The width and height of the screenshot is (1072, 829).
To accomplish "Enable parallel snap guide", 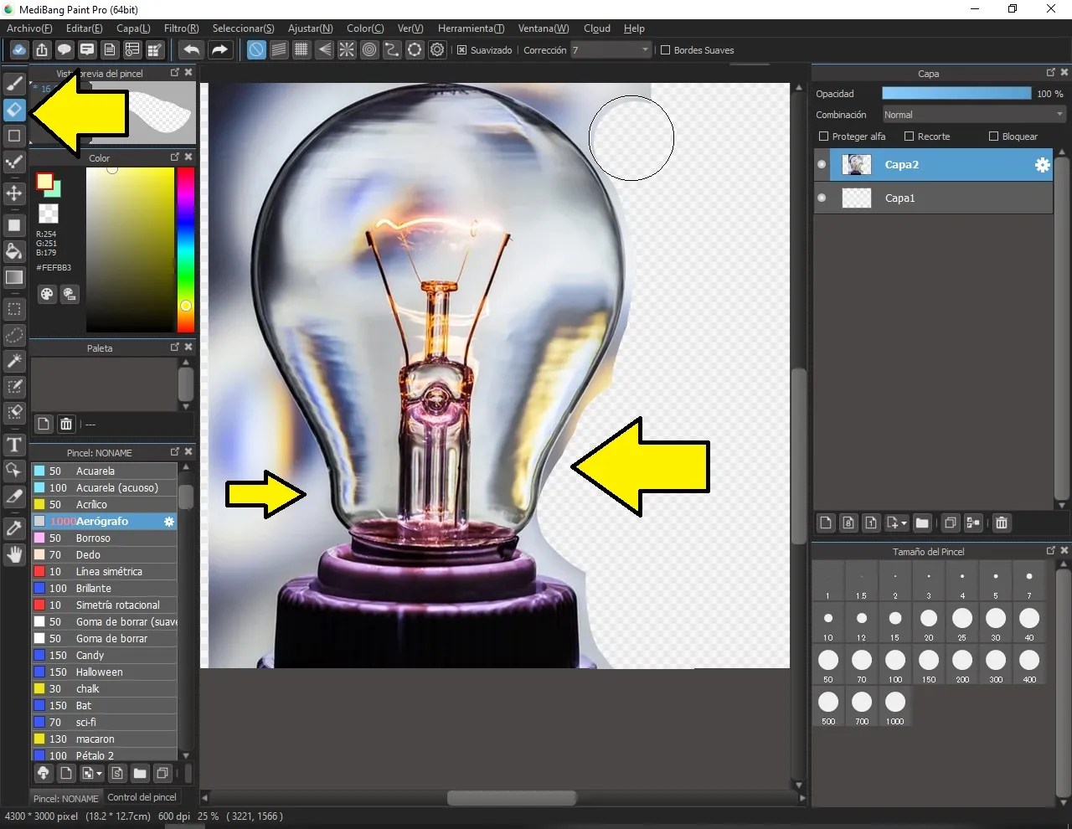I will [x=279, y=49].
